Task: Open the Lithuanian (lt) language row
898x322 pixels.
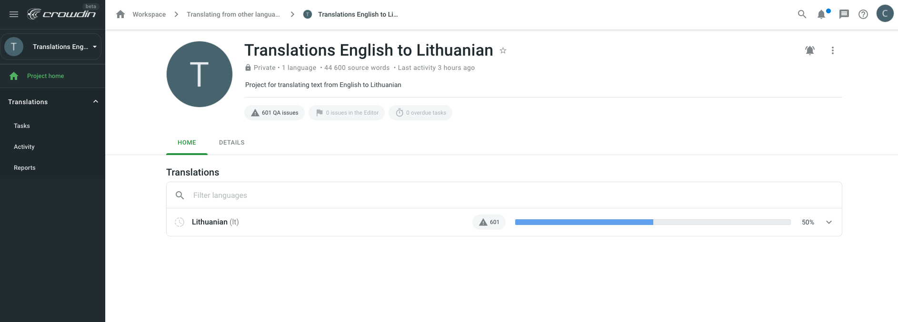Action: pos(504,222)
